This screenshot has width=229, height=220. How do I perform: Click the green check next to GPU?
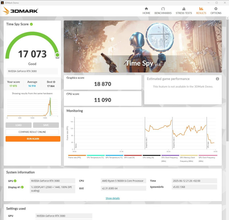point(15,181)
